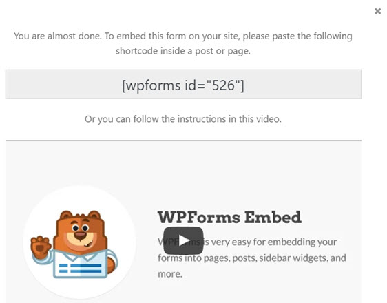
Task: Click the video thumbnail gray background area
Action: point(183,168)
